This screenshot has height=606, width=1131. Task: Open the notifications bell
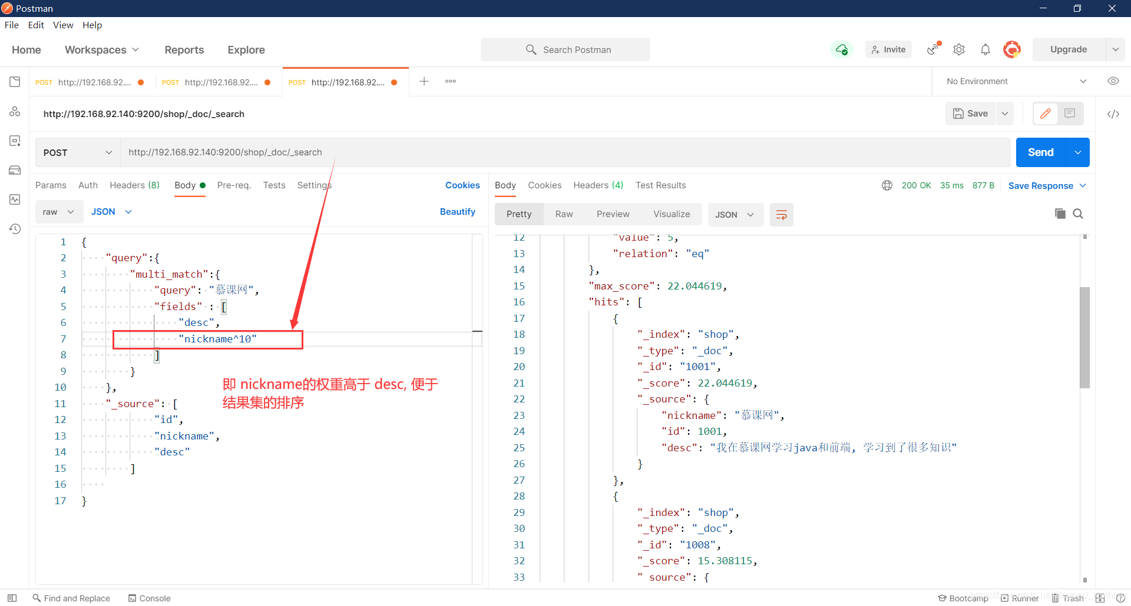tap(986, 49)
